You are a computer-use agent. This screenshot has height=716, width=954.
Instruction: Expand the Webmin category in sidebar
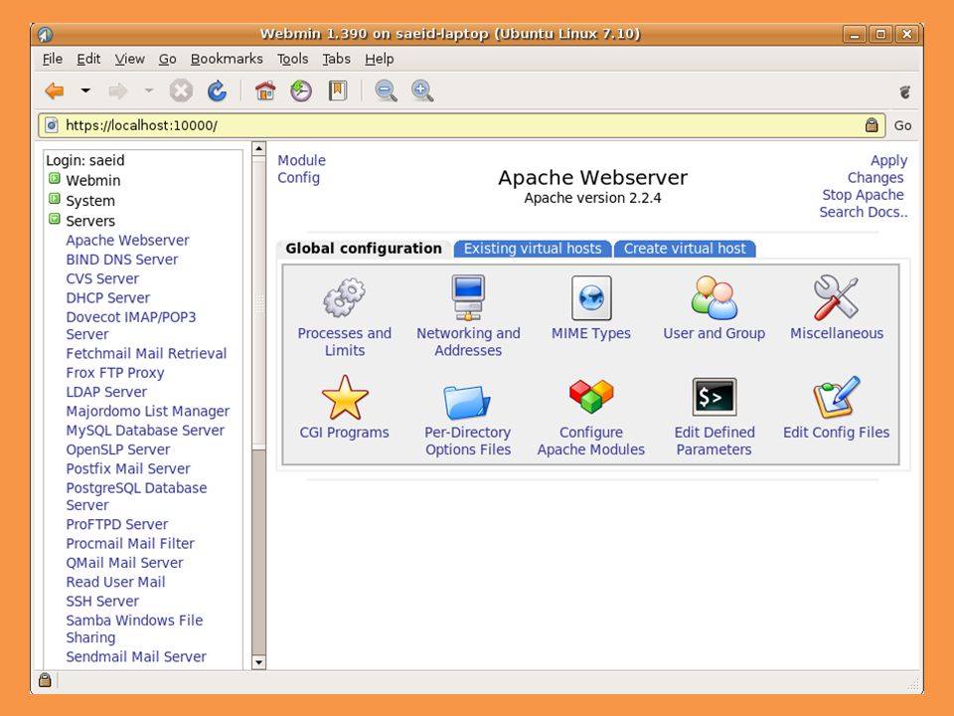click(55, 179)
